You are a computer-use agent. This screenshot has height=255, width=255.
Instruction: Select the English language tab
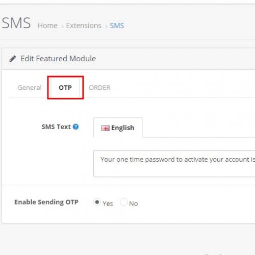[118, 127]
